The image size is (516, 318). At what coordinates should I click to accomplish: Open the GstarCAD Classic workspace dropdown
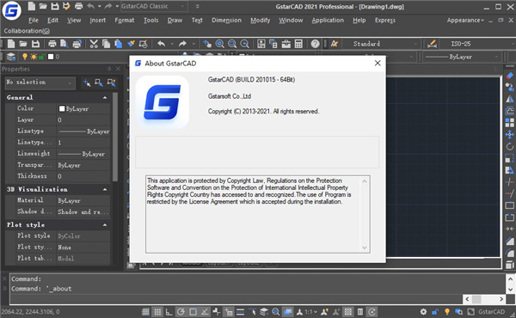tap(154, 6)
